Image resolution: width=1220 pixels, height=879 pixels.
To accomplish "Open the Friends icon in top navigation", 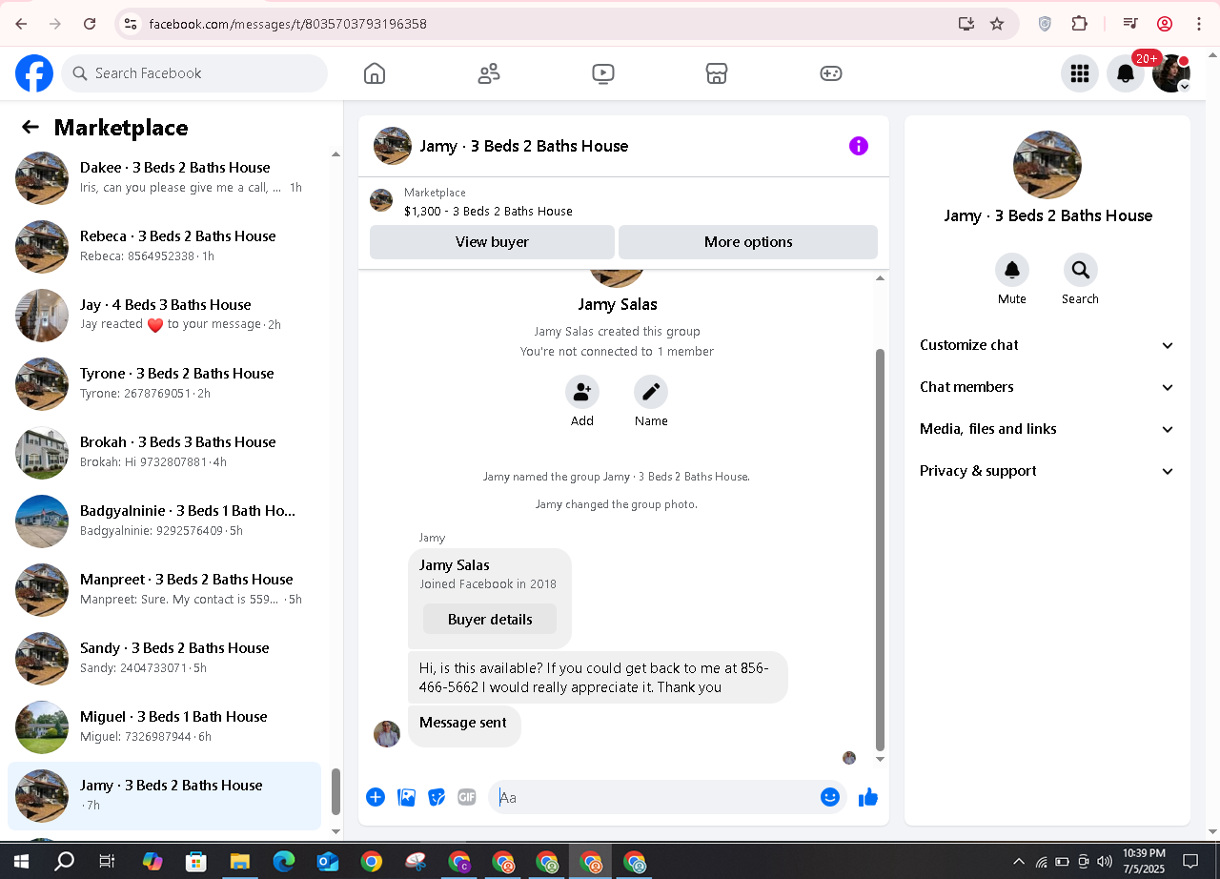I will (489, 73).
